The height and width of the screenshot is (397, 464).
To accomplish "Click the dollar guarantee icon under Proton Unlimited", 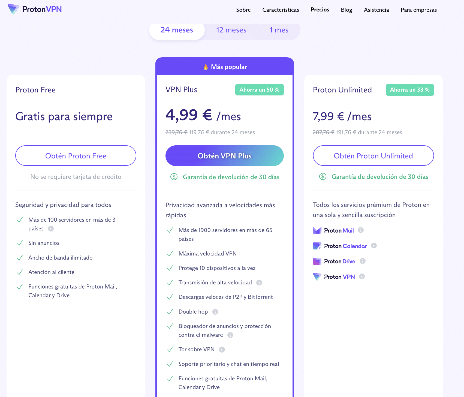I will pos(323,176).
